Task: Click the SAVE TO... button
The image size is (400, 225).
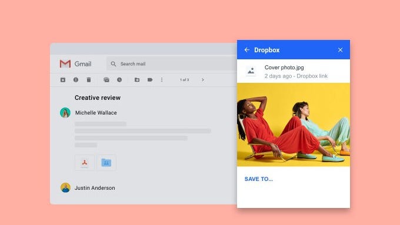Action: click(259, 179)
